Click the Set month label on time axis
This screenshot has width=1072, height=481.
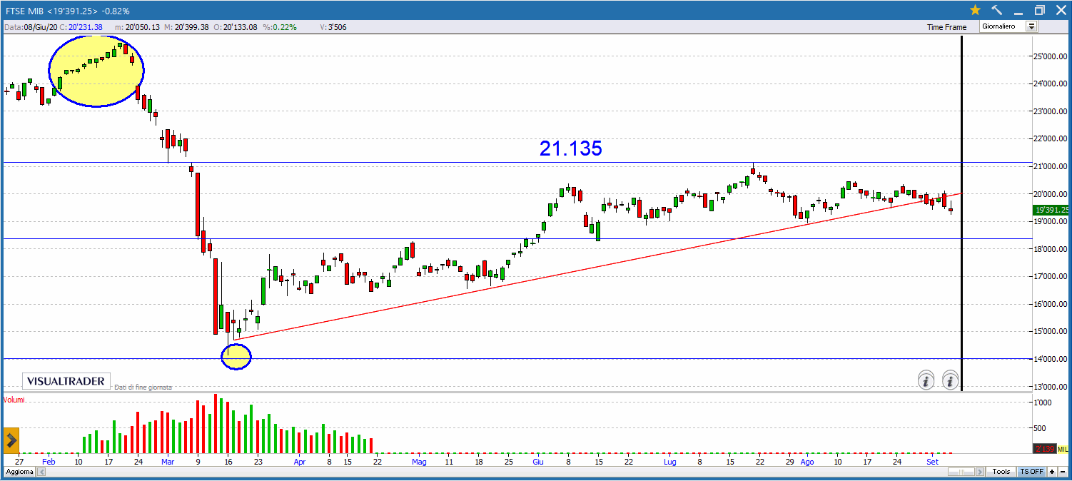pos(932,462)
